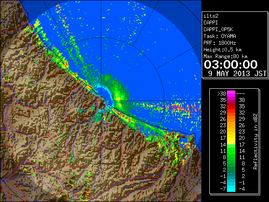Click the orange 26 dBZ legend swatch
Image resolution: width=269 pixels, height=202 pixels.
(231, 119)
